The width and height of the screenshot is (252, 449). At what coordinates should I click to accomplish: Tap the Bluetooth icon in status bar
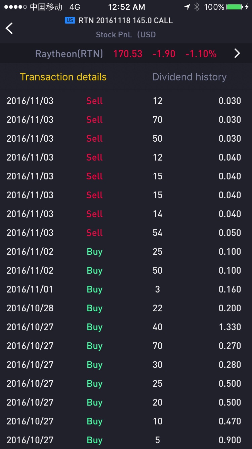(197, 7)
